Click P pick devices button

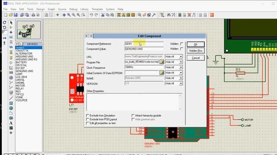point(17,44)
